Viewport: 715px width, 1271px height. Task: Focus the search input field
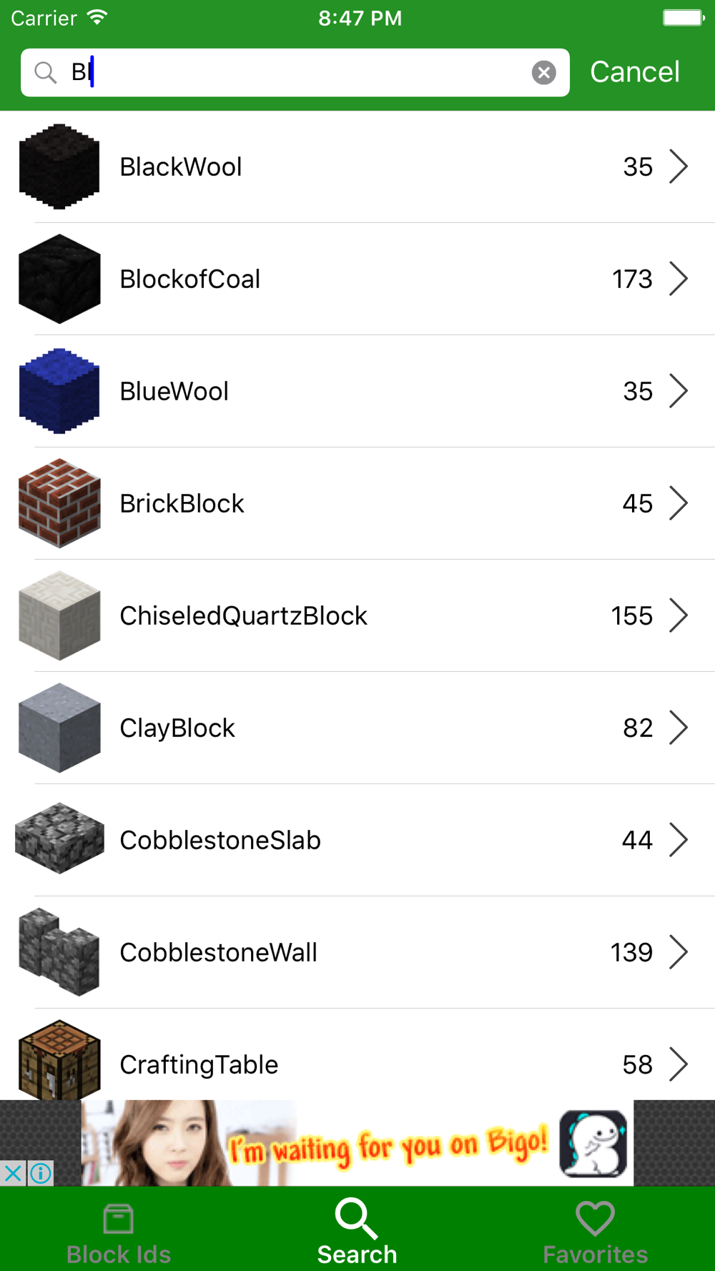pos(295,72)
